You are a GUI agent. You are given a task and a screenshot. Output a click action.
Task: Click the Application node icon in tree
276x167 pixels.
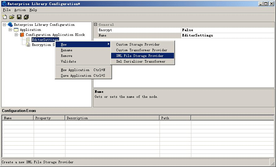[x=16, y=30]
